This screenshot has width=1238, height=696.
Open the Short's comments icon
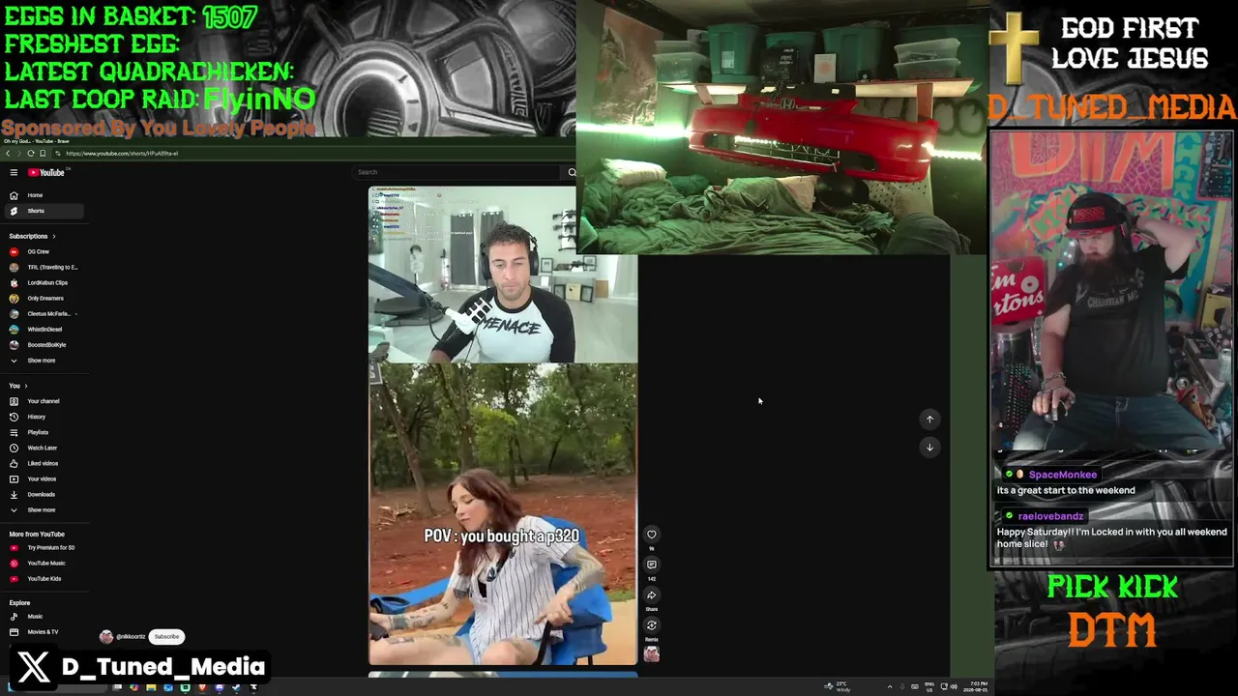coord(652,565)
